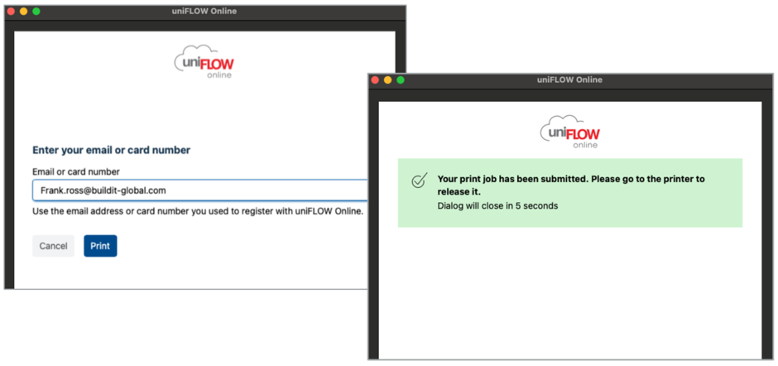Click the help text about registered email address

point(198,211)
